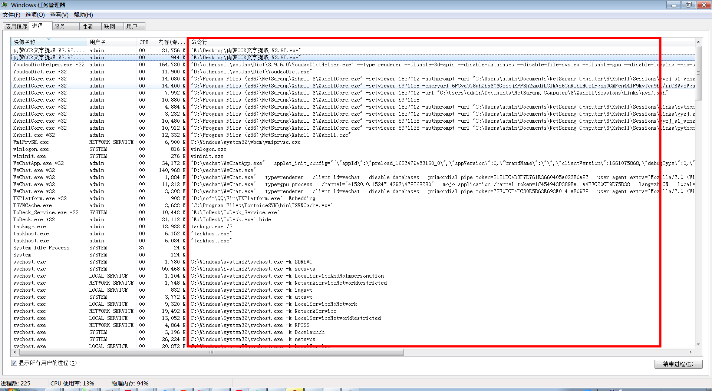This screenshot has width=712, height=391.
Task: Sort by CPU column header
Action: (144, 42)
